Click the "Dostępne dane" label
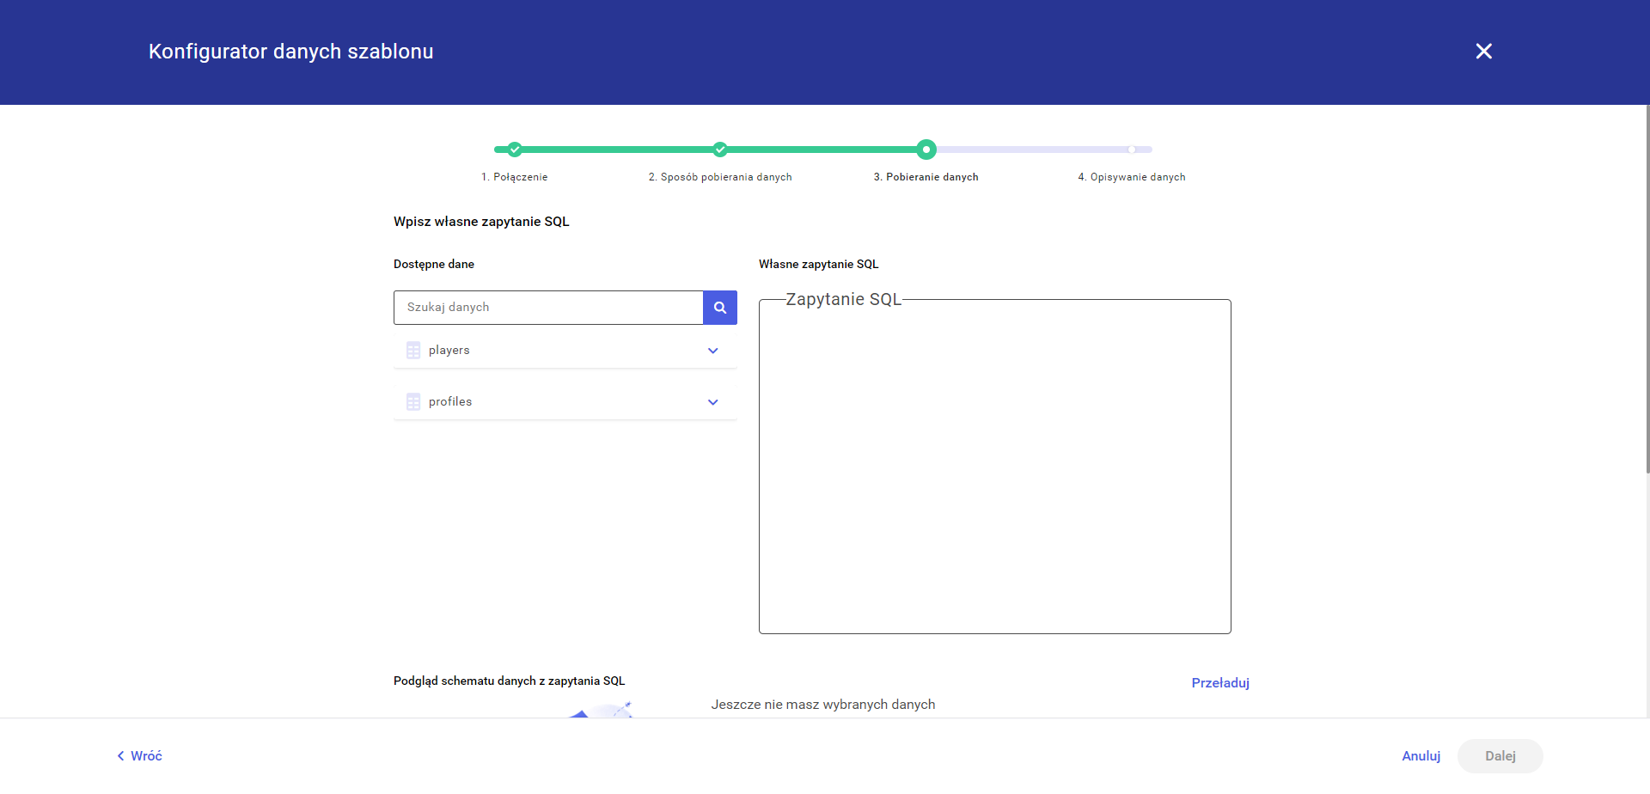Image resolution: width=1650 pixels, height=794 pixels. (434, 265)
